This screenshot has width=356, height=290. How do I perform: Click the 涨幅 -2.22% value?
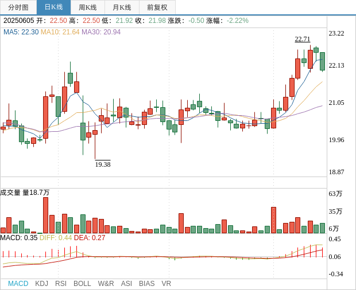pyautogui.click(x=227, y=21)
